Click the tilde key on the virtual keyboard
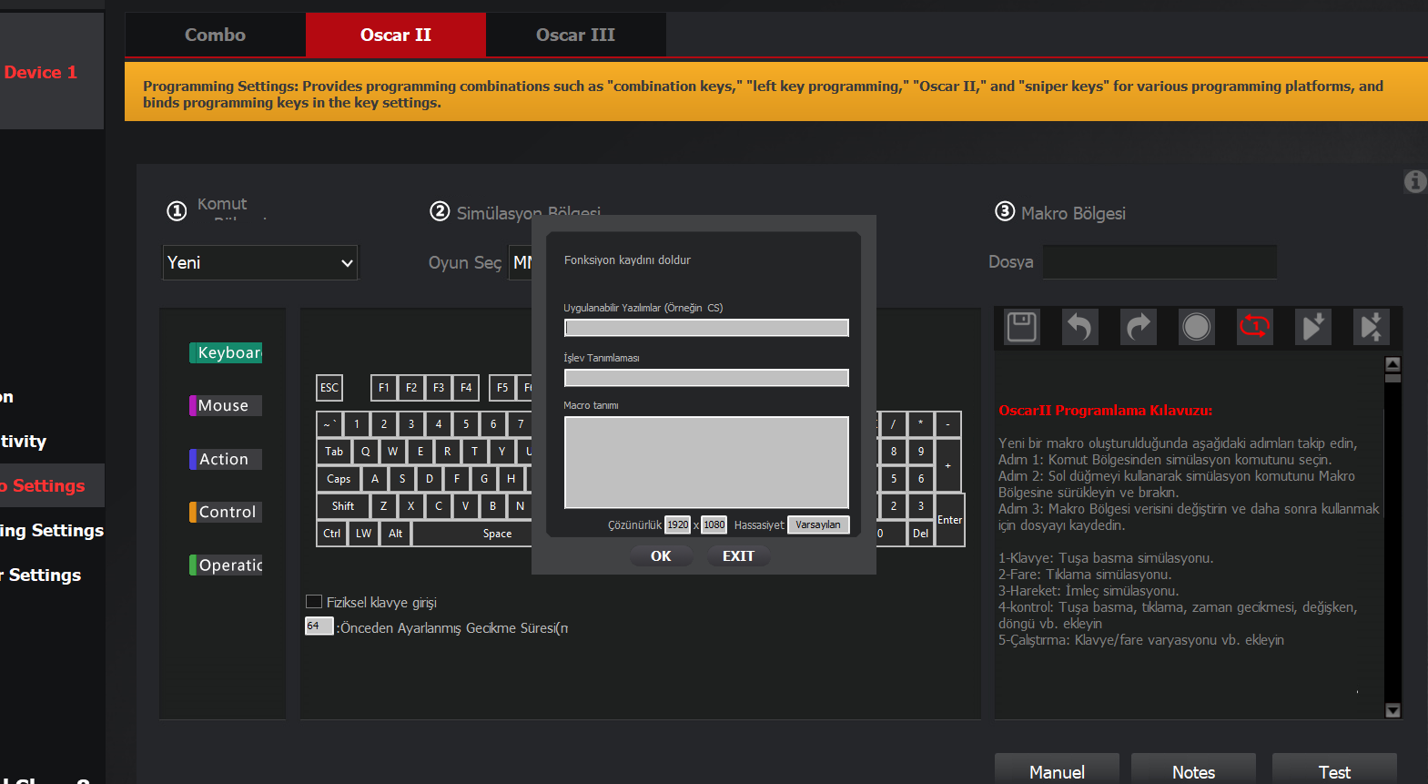Image resolution: width=1428 pixels, height=784 pixels. 329,424
